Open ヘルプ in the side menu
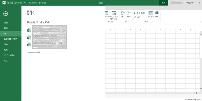202x101 pixels. click(x=11, y=61)
